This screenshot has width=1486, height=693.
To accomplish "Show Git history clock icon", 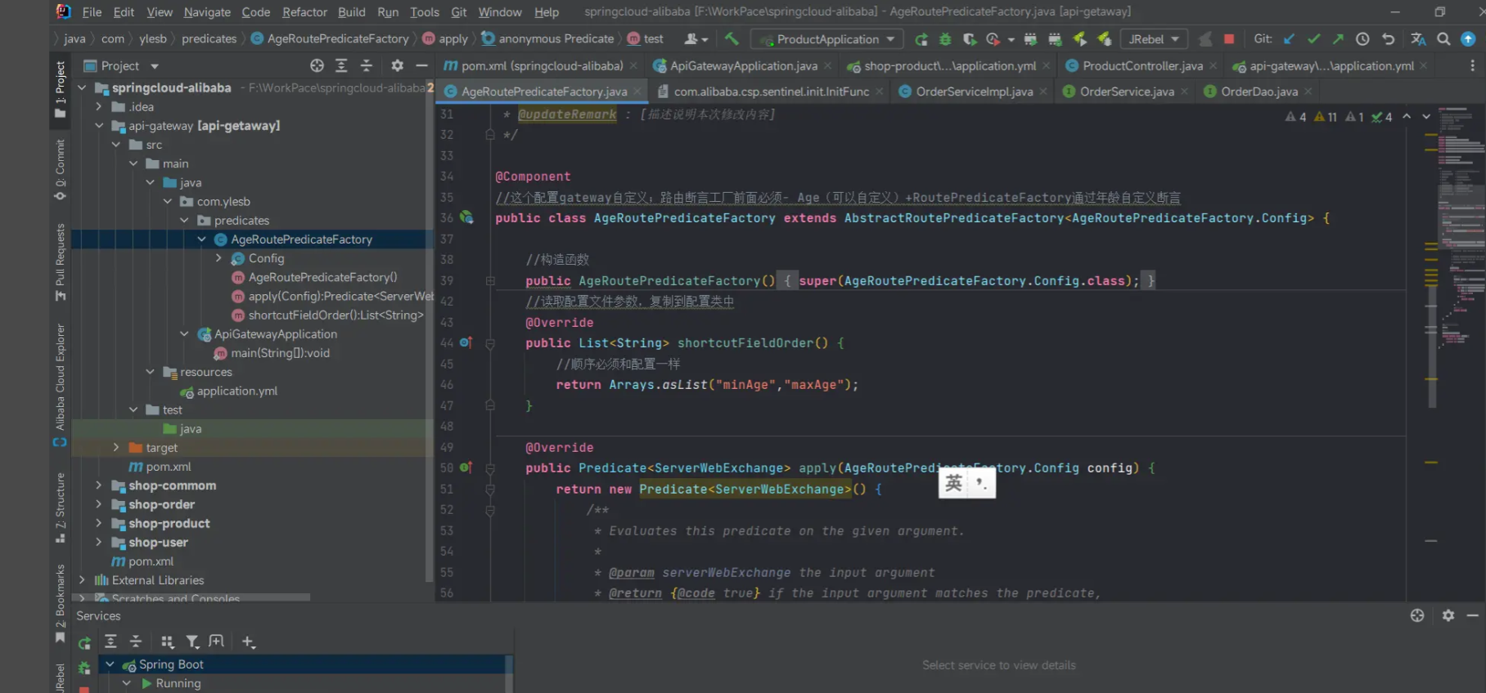I will tap(1362, 38).
